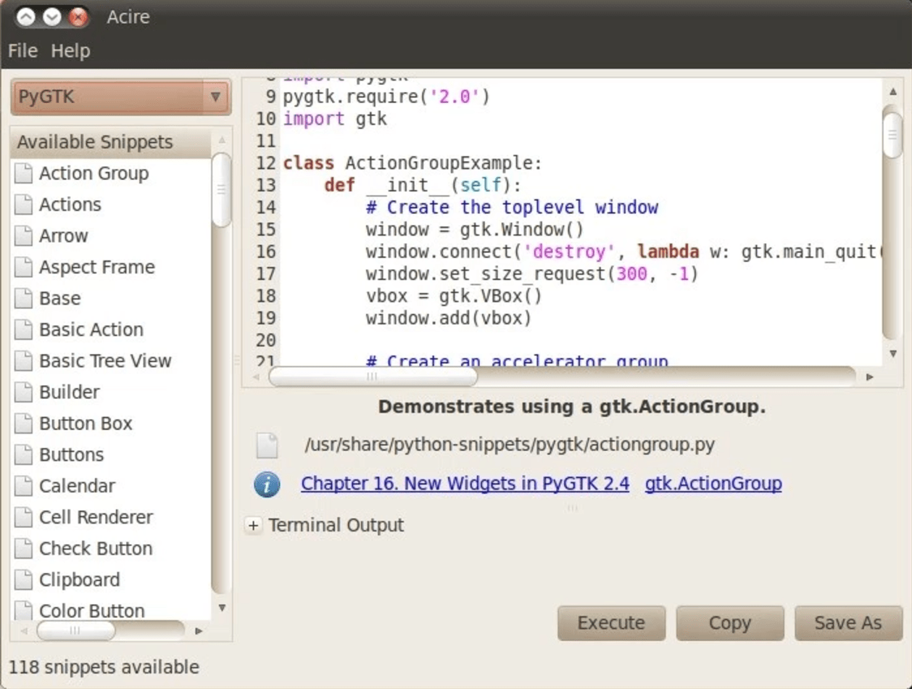This screenshot has height=689, width=912.
Task: Click the window.set_size_request(300, -1) code line
Action: click(x=532, y=274)
